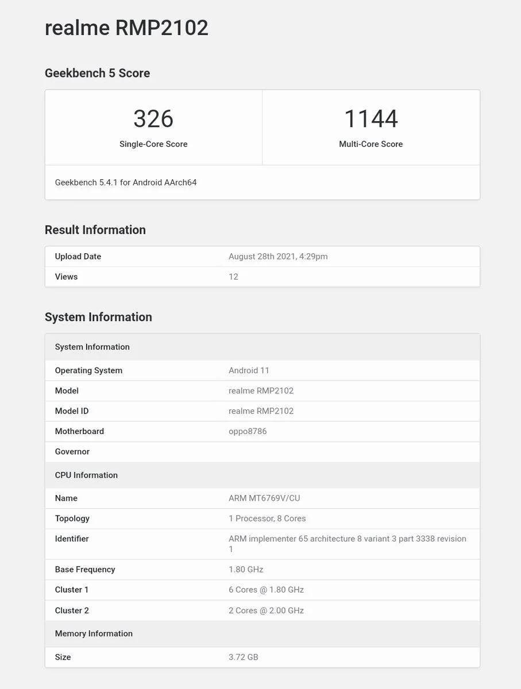
Task: Select the Topology 1 Processor, 8 Cores row
Action: coord(266,518)
